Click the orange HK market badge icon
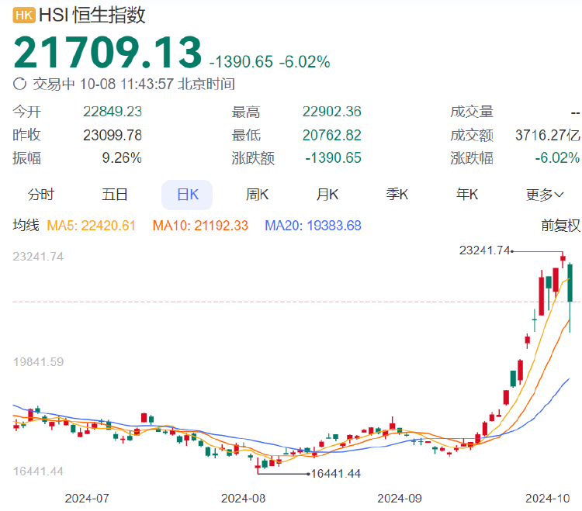 click(24, 16)
